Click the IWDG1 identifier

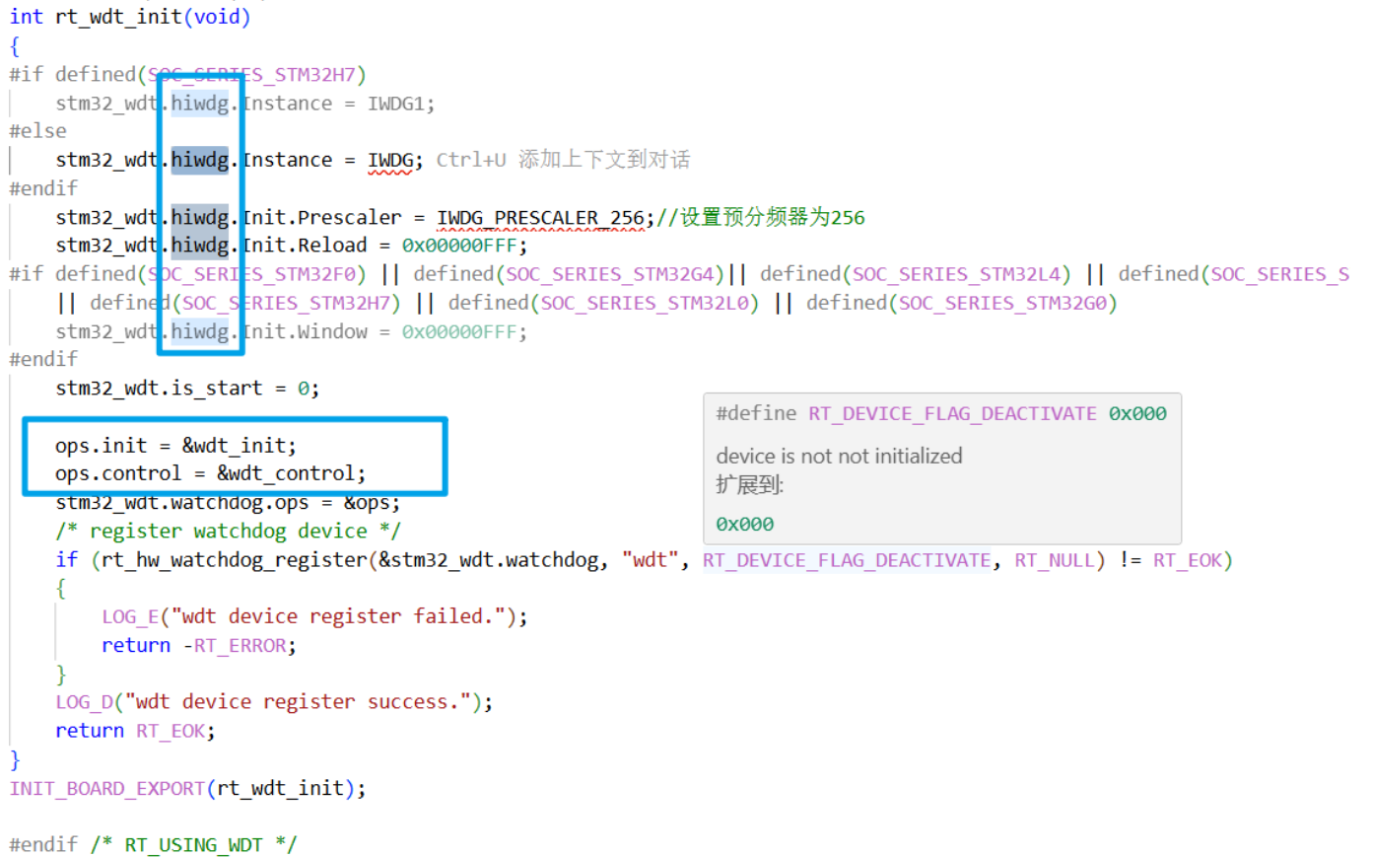pos(396,104)
